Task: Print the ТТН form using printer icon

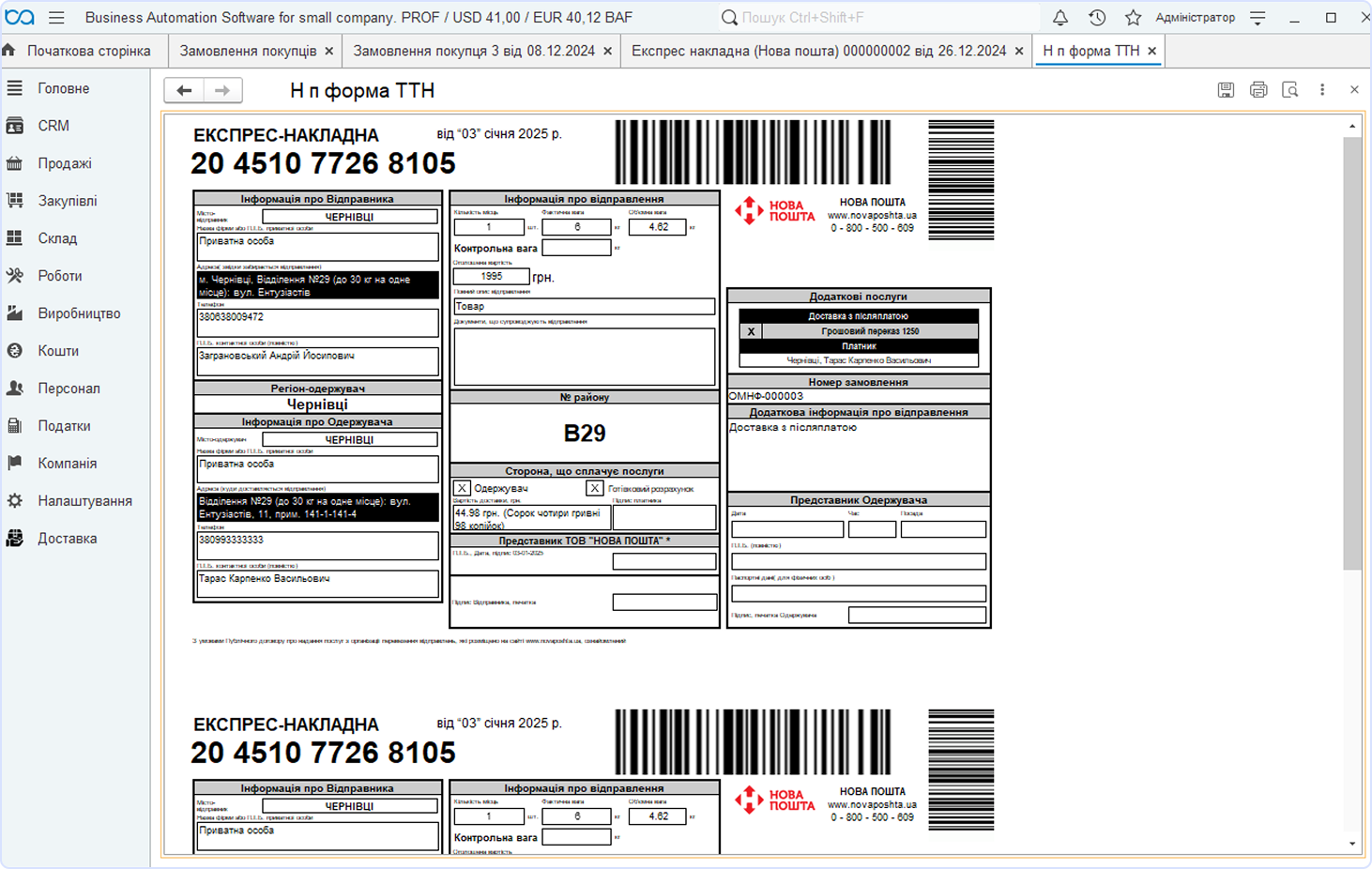Action: point(1258,90)
